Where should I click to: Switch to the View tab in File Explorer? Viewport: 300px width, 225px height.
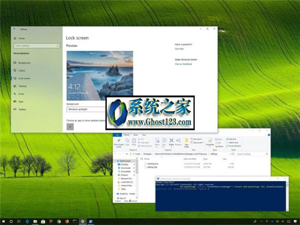click(144, 135)
